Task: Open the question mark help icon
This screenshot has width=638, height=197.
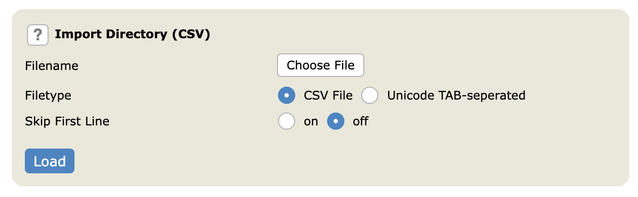Action: (x=37, y=35)
